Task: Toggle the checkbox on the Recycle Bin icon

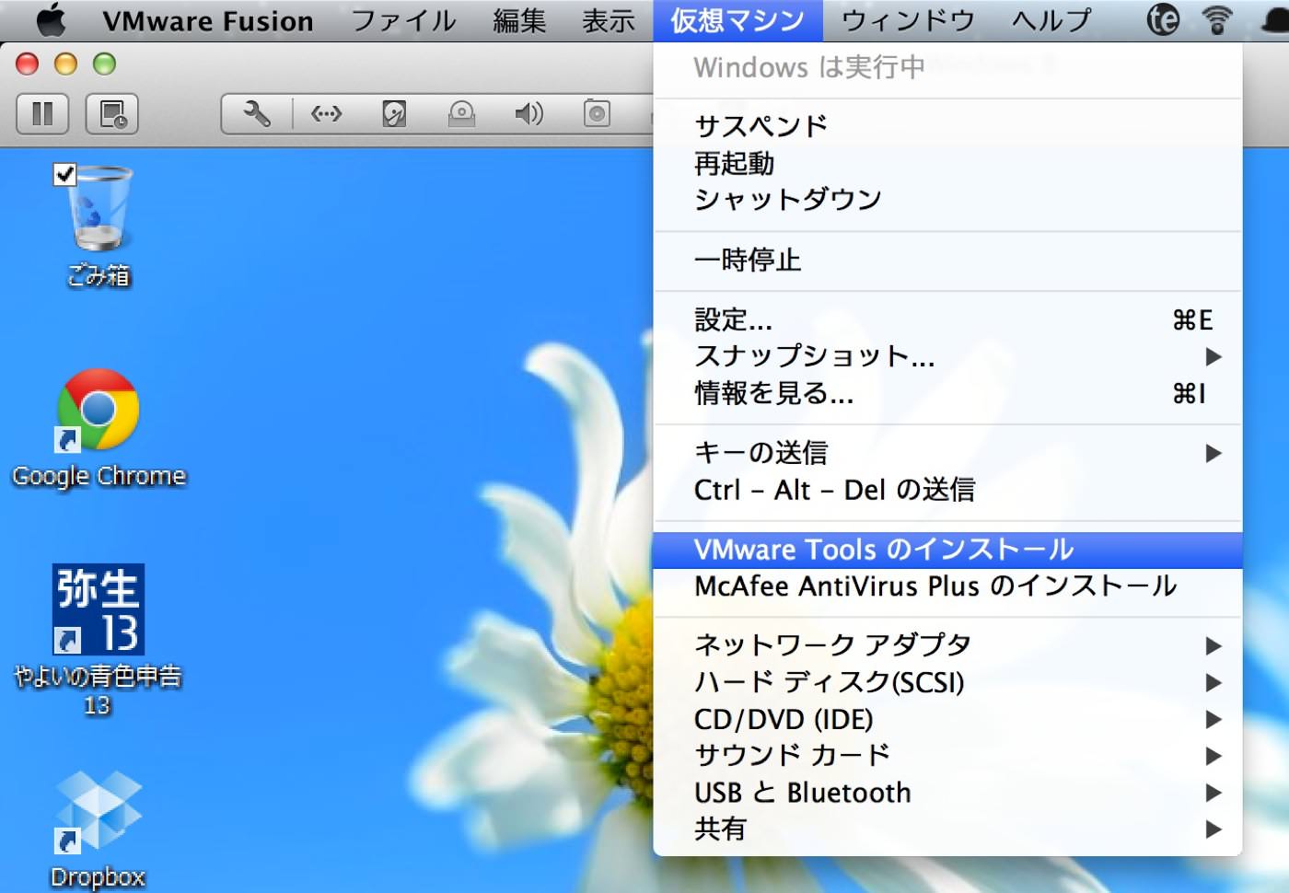Action: 64,173
